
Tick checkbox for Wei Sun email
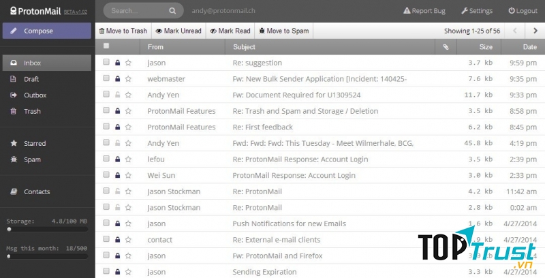(x=106, y=174)
